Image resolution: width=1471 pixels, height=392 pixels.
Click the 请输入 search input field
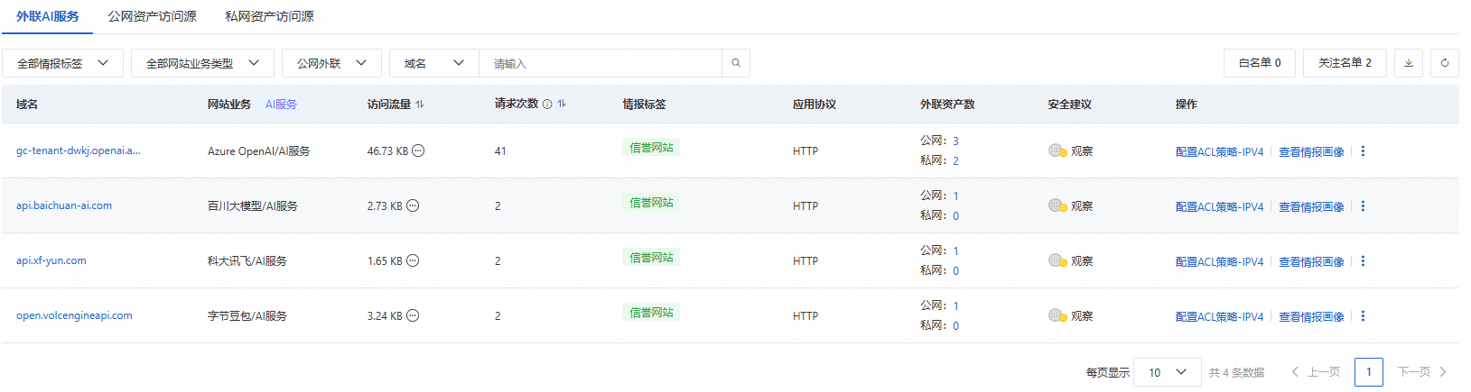[601, 63]
